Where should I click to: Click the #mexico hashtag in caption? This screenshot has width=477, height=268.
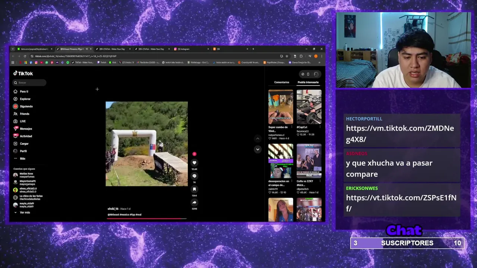[x=124, y=215]
